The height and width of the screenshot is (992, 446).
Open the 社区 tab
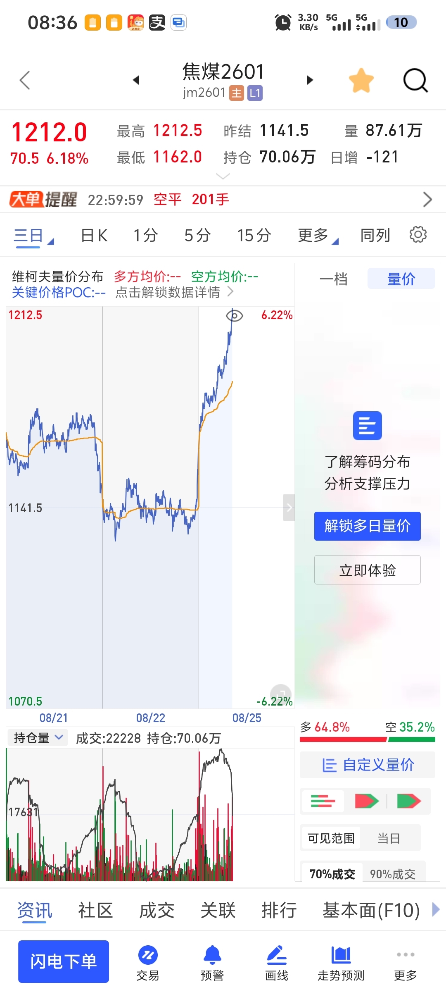coord(95,911)
